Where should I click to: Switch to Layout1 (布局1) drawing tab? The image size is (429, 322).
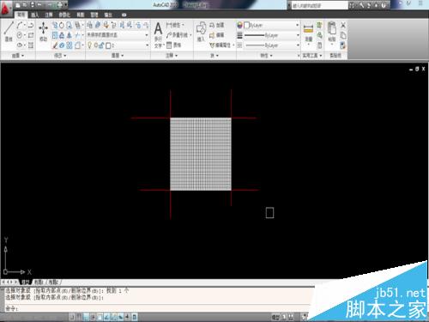39,283
